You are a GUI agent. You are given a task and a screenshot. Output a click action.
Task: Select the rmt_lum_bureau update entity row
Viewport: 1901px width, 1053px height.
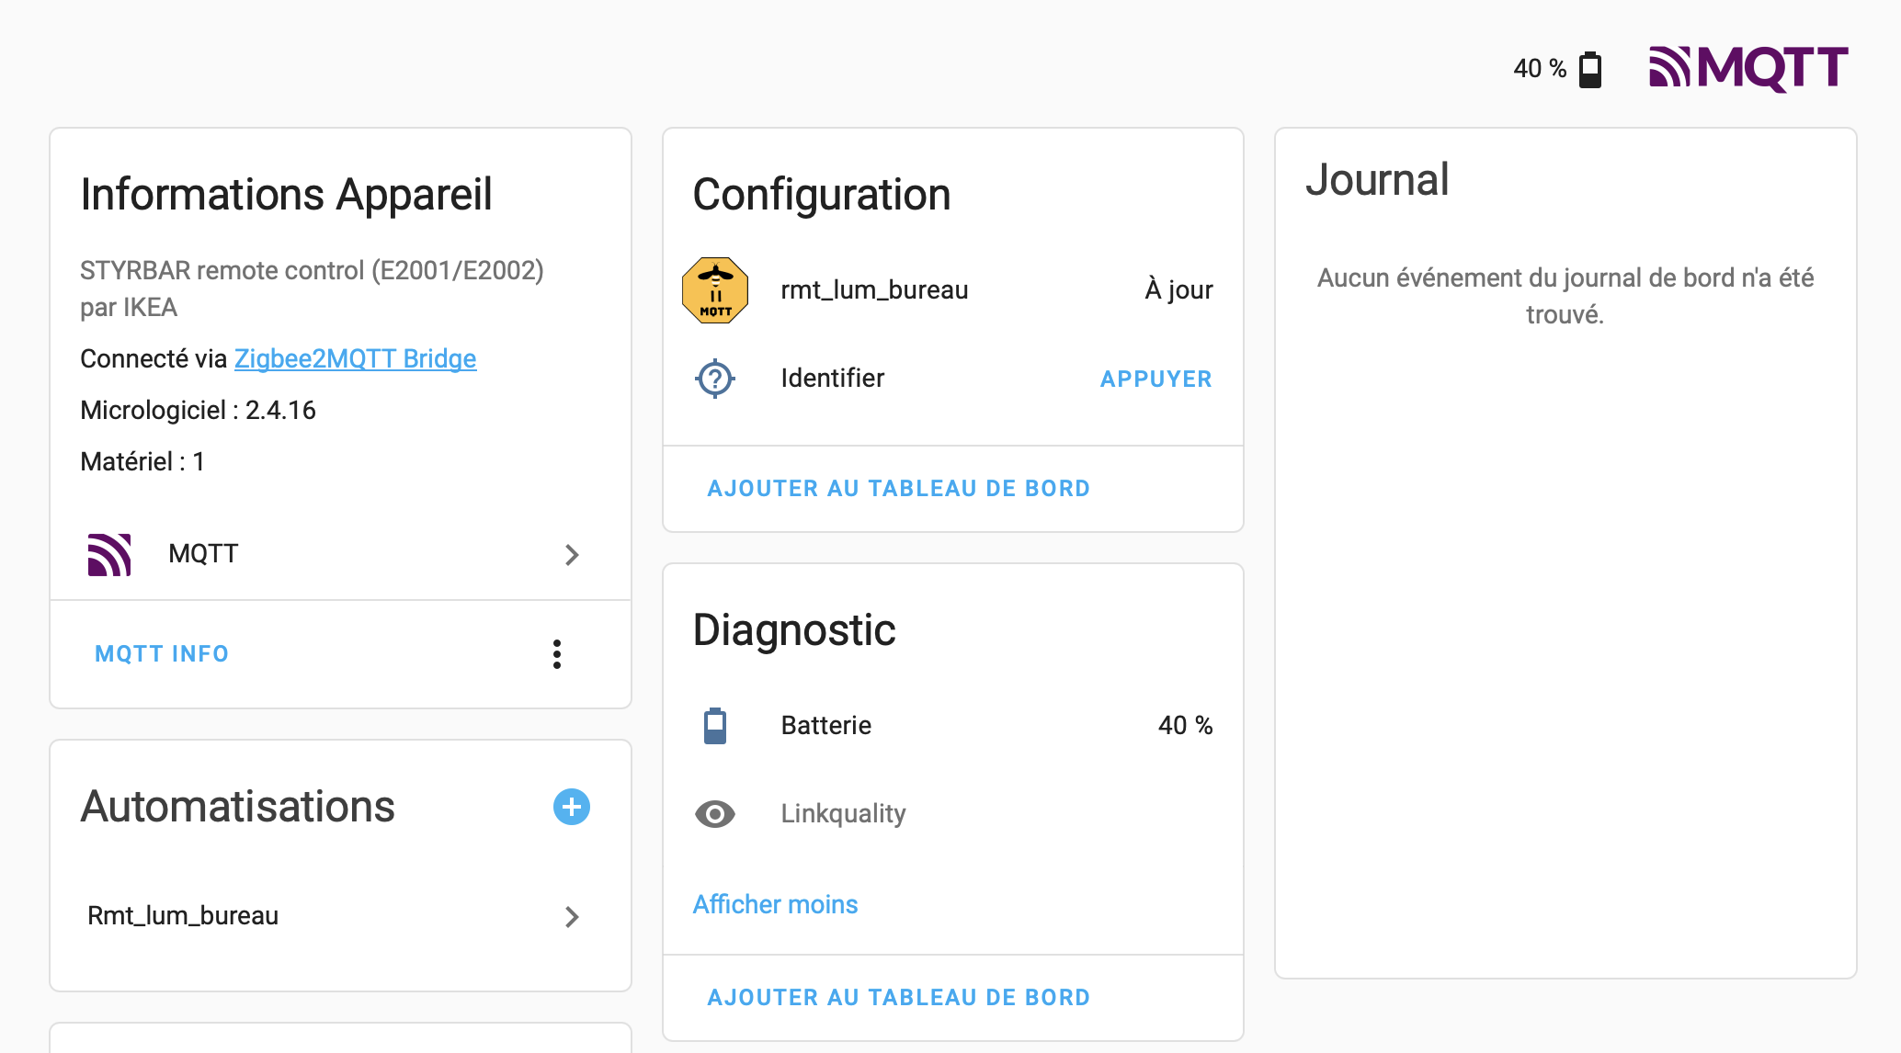pyautogui.click(x=952, y=290)
